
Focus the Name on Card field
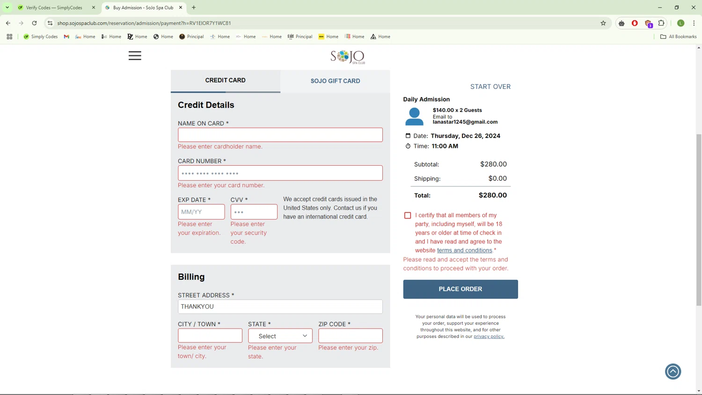pyautogui.click(x=280, y=135)
